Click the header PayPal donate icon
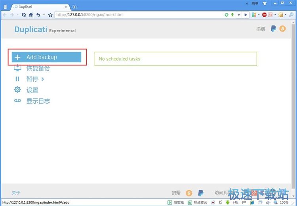The width and height of the screenshot is (297, 206). tap(273, 29)
